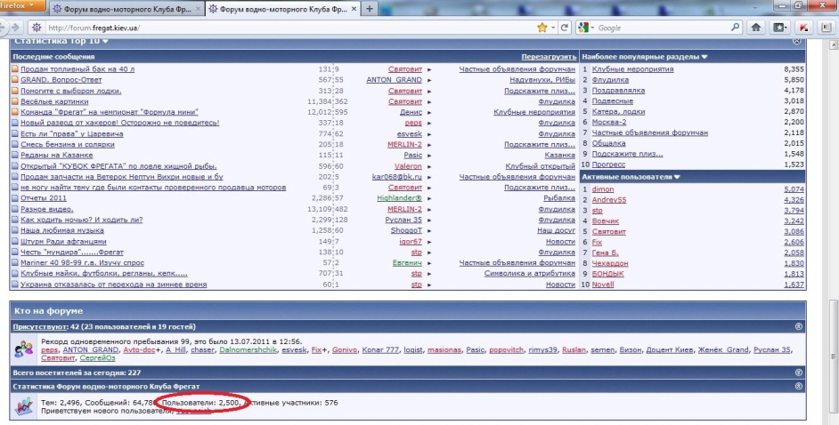The height and width of the screenshot is (425, 839).
Task: Switch to the first forum tab
Action: 127,9
